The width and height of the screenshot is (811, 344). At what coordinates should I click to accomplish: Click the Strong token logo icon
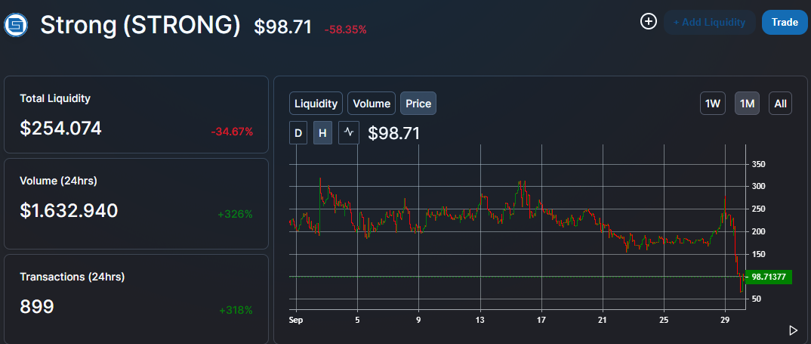16,25
